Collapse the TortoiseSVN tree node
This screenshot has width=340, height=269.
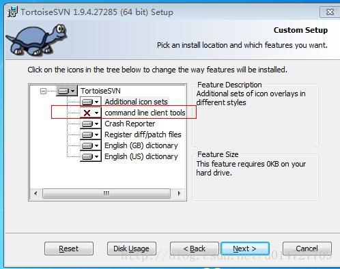43,91
